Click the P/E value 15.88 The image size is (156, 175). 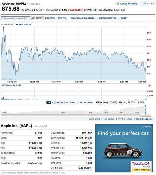89,158
